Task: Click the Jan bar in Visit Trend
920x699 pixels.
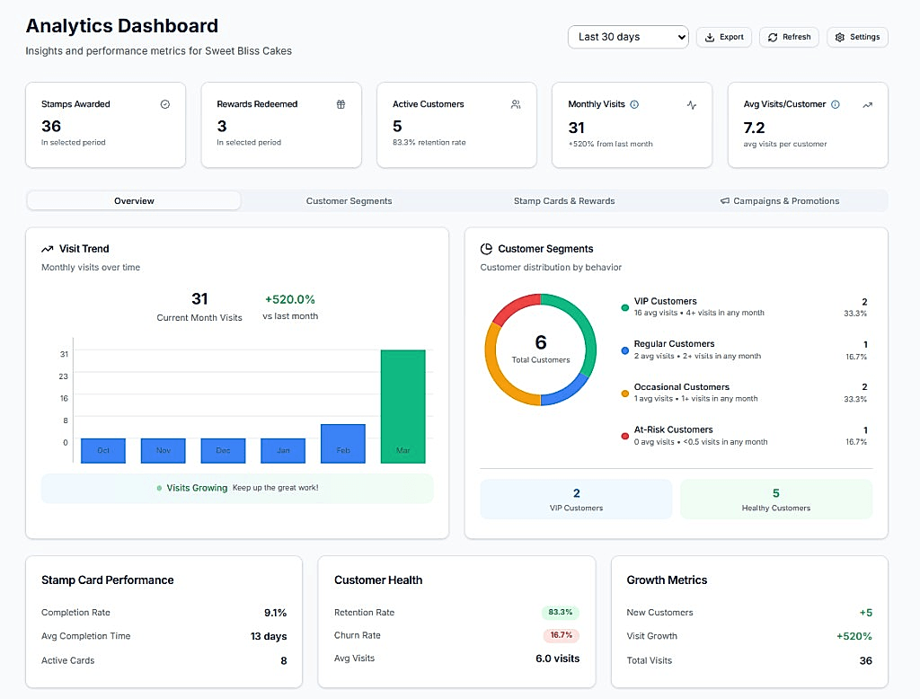Action: tap(283, 451)
